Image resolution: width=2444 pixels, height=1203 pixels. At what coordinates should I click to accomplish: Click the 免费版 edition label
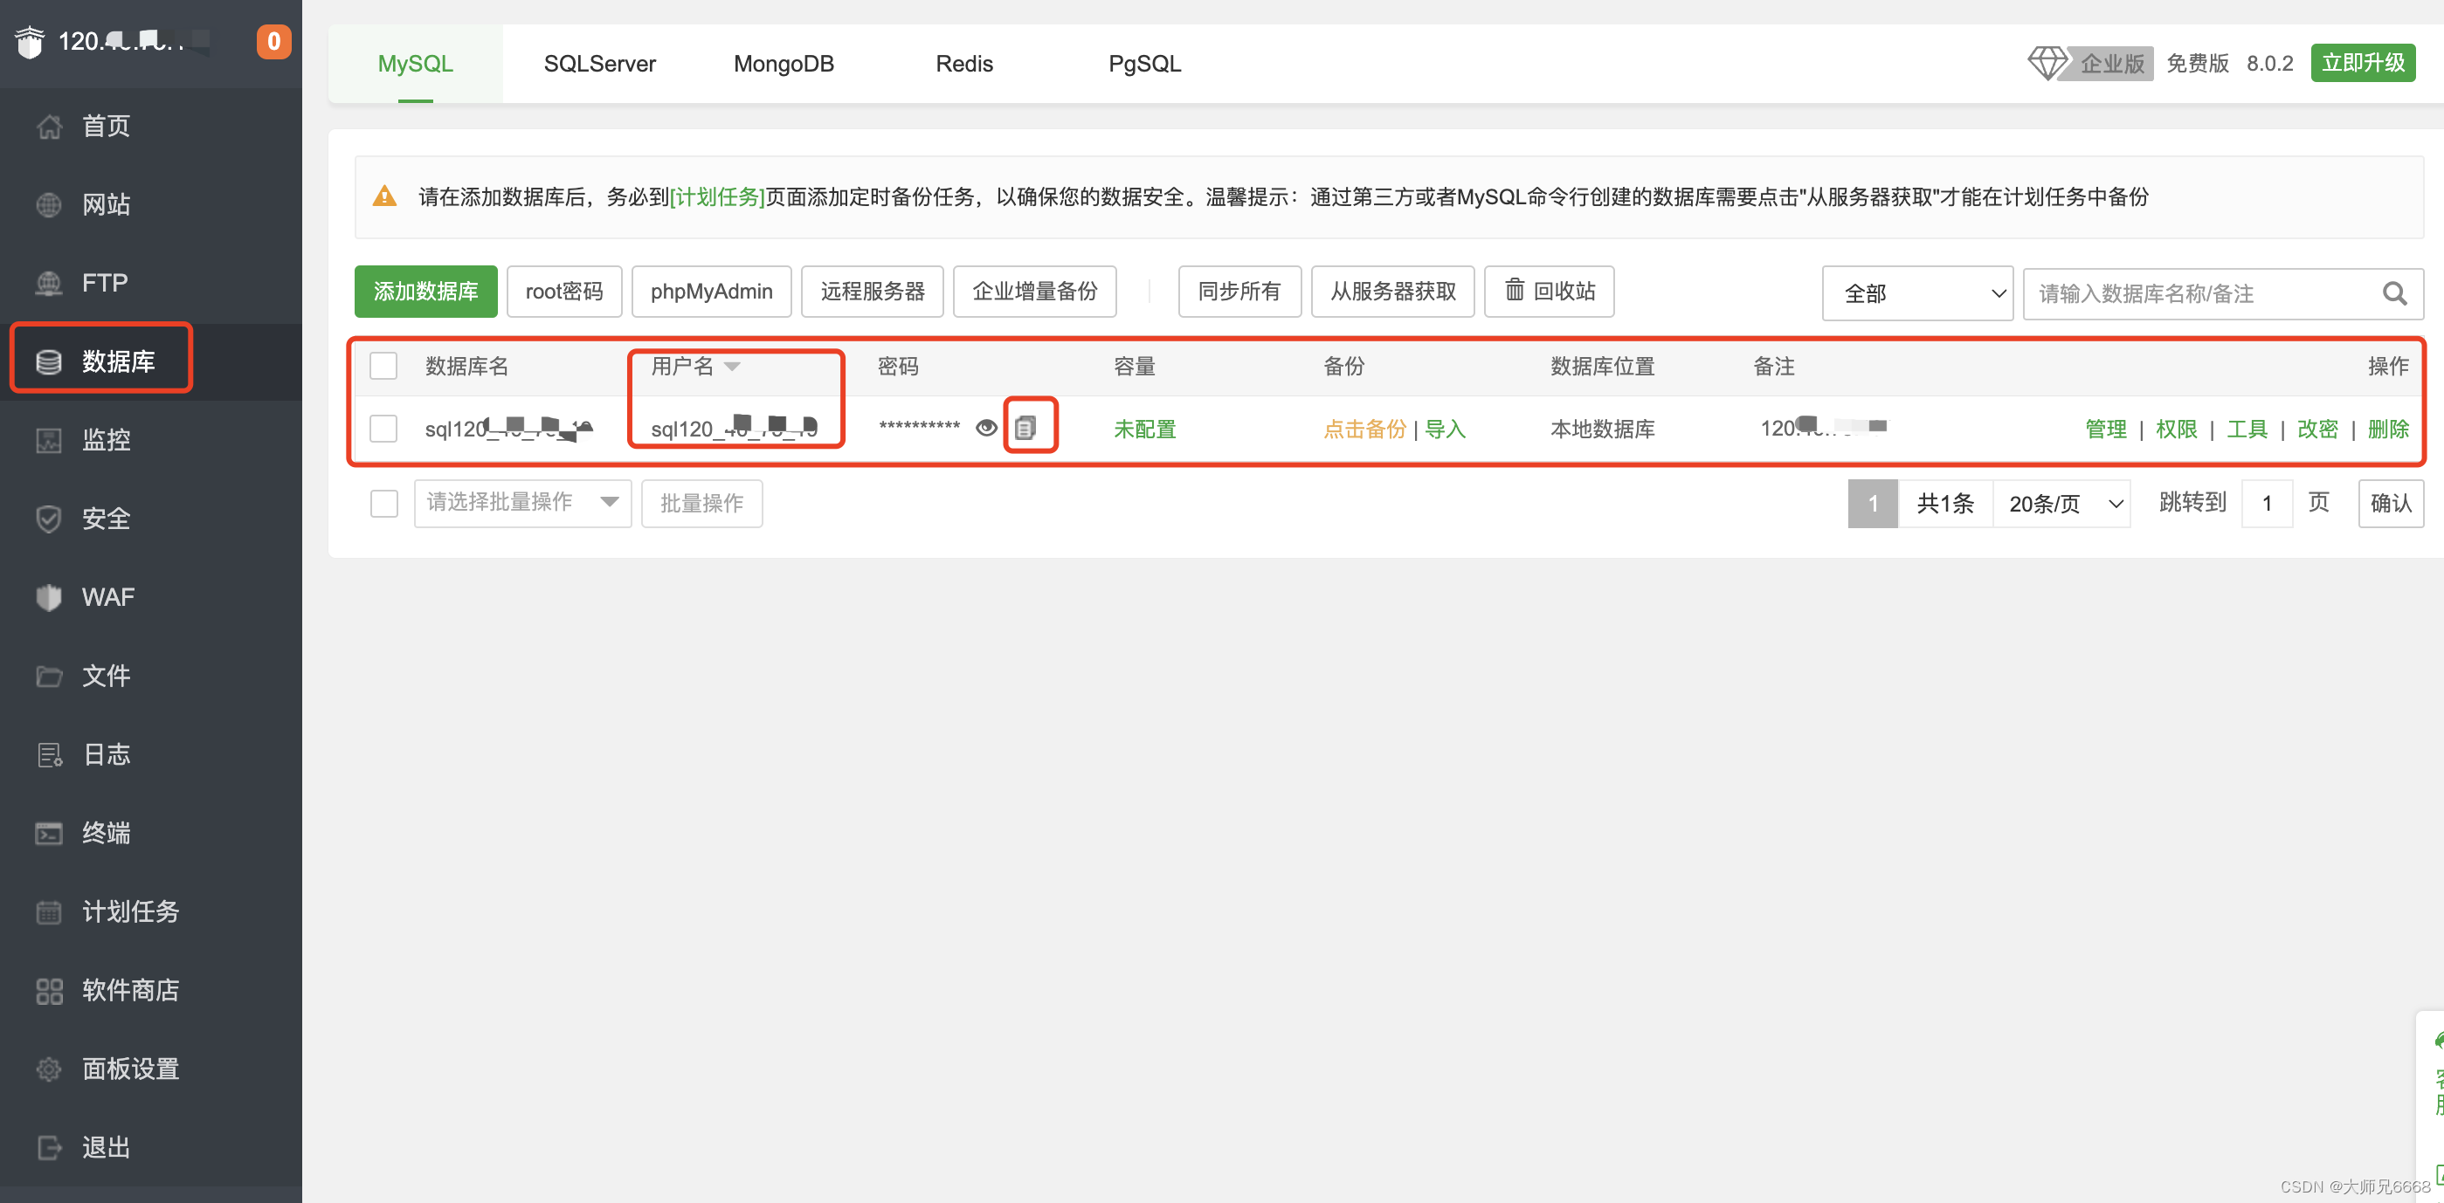tap(2198, 64)
